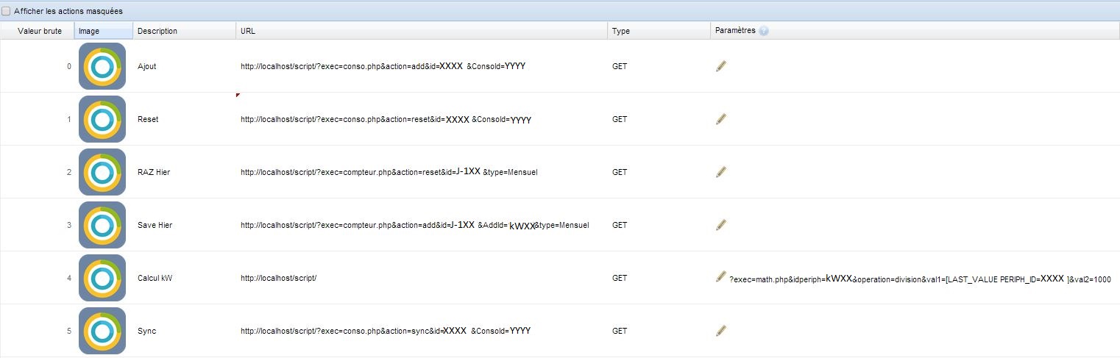Screen dimensions: 1120x358
Task: Enable Afficher les actions masquées checkbox
Action: coord(7,11)
